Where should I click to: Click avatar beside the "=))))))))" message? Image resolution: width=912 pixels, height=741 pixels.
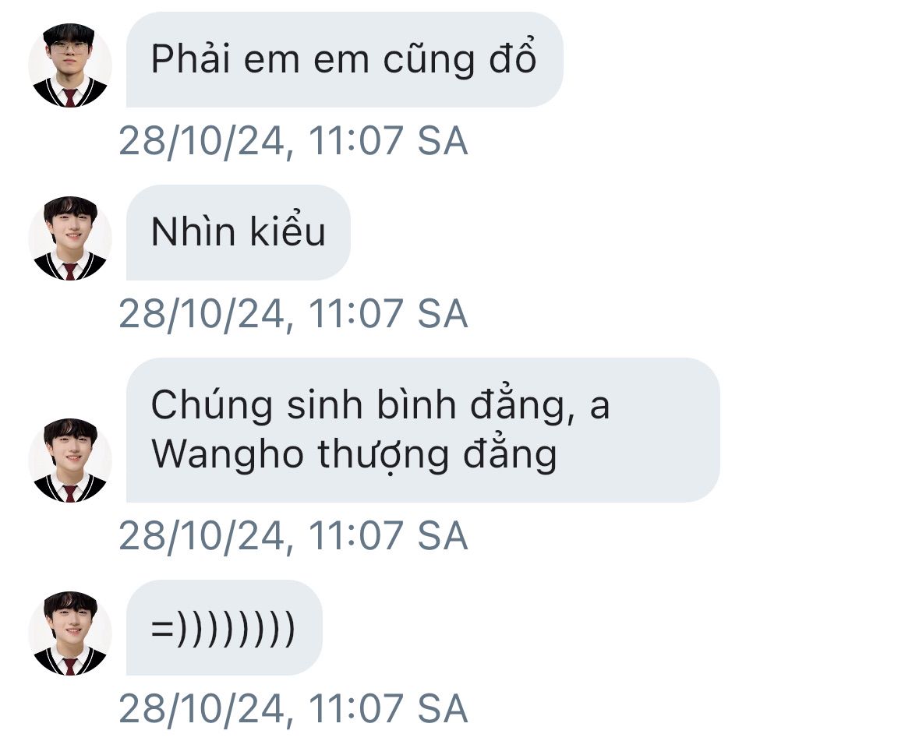click(70, 633)
